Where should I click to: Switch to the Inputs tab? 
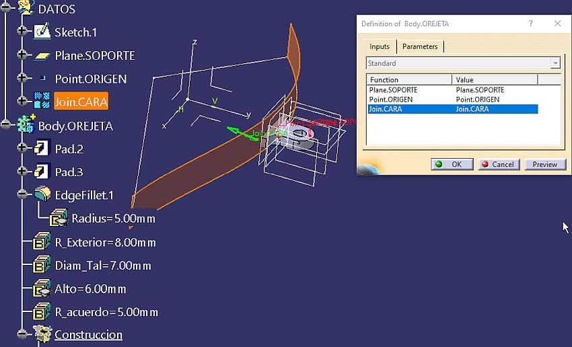coord(380,46)
